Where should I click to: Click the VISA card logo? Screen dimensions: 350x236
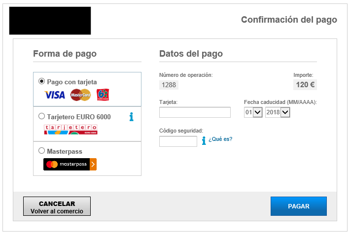click(55, 95)
